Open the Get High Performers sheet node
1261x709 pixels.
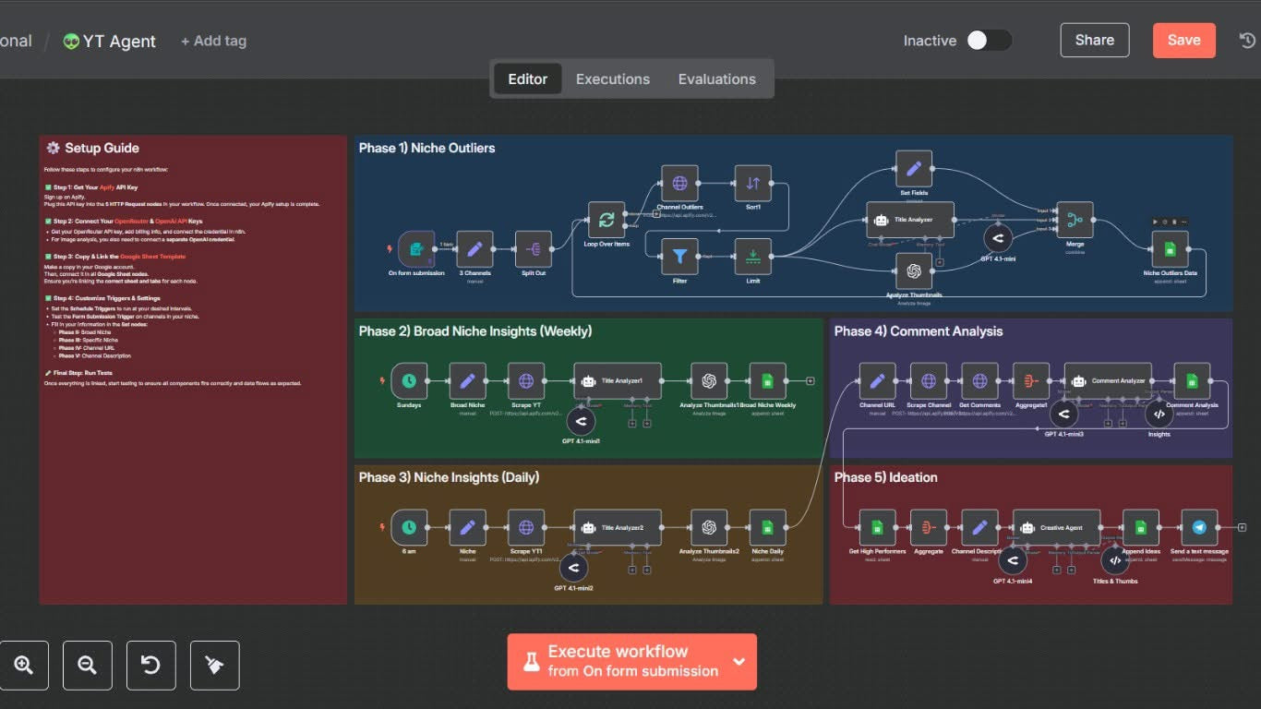point(877,527)
